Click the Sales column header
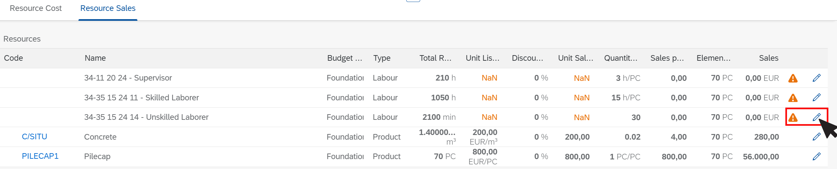This screenshot has width=837, height=169. [768, 58]
